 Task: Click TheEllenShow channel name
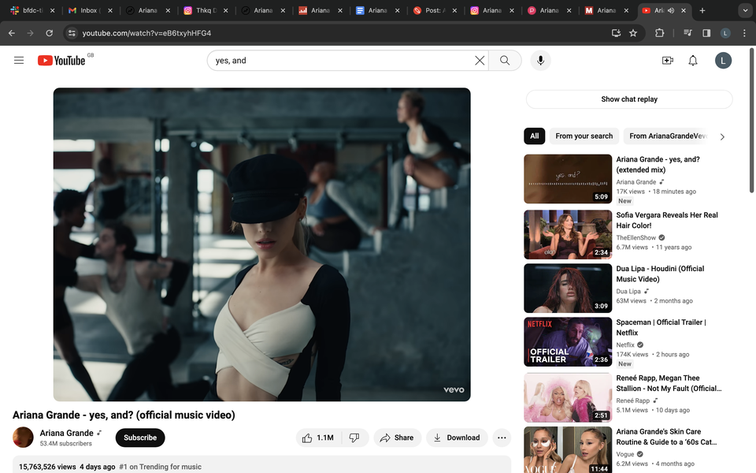click(636, 237)
